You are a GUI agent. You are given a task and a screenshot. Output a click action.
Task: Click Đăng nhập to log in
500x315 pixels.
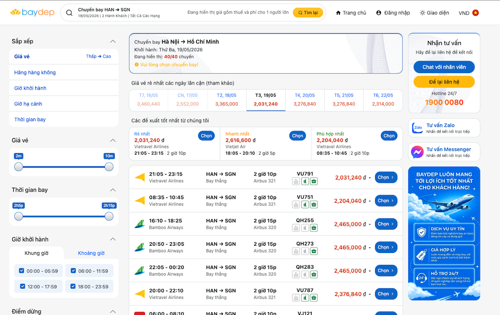(393, 13)
